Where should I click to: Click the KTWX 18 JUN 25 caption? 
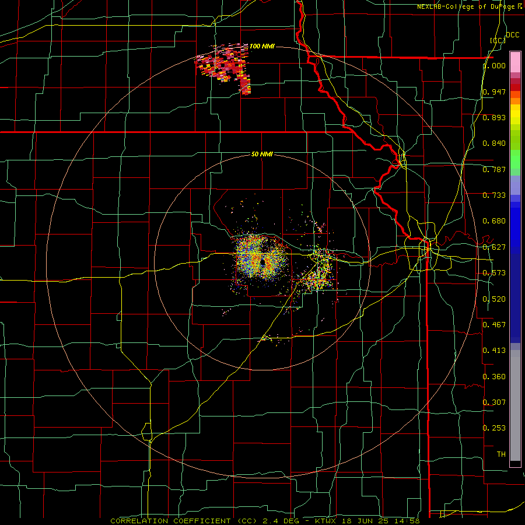[352, 521]
